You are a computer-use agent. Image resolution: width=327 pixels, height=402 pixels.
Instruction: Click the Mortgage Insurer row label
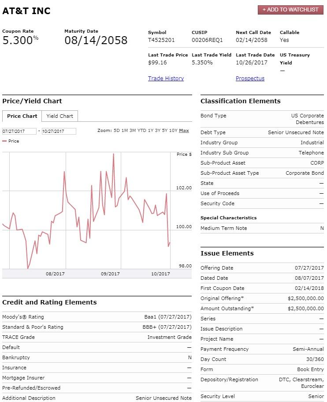tap(23, 378)
